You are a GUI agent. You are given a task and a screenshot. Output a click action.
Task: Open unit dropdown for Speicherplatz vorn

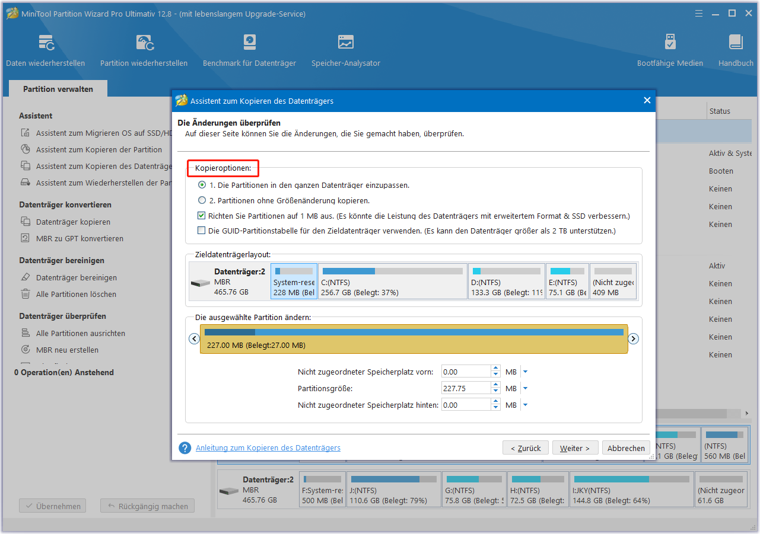[525, 372]
